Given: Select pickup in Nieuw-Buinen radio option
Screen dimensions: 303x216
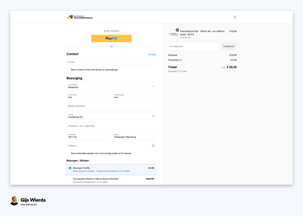Looking at the screenshot, I should pyautogui.click(x=70, y=179).
